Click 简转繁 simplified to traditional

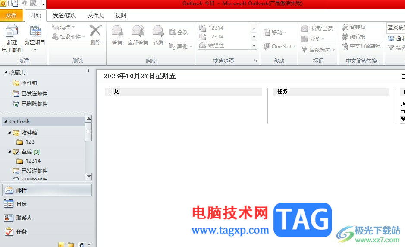[353, 36]
